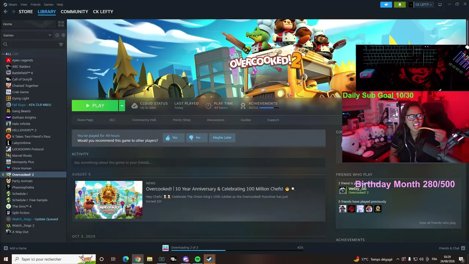Open the downloads progress bar
469x264 pixels.
click(237, 250)
